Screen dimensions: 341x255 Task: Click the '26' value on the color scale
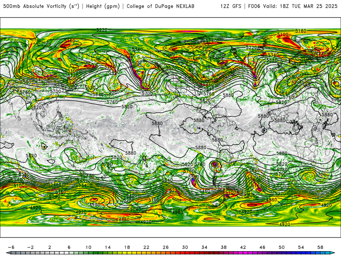point(166,247)
